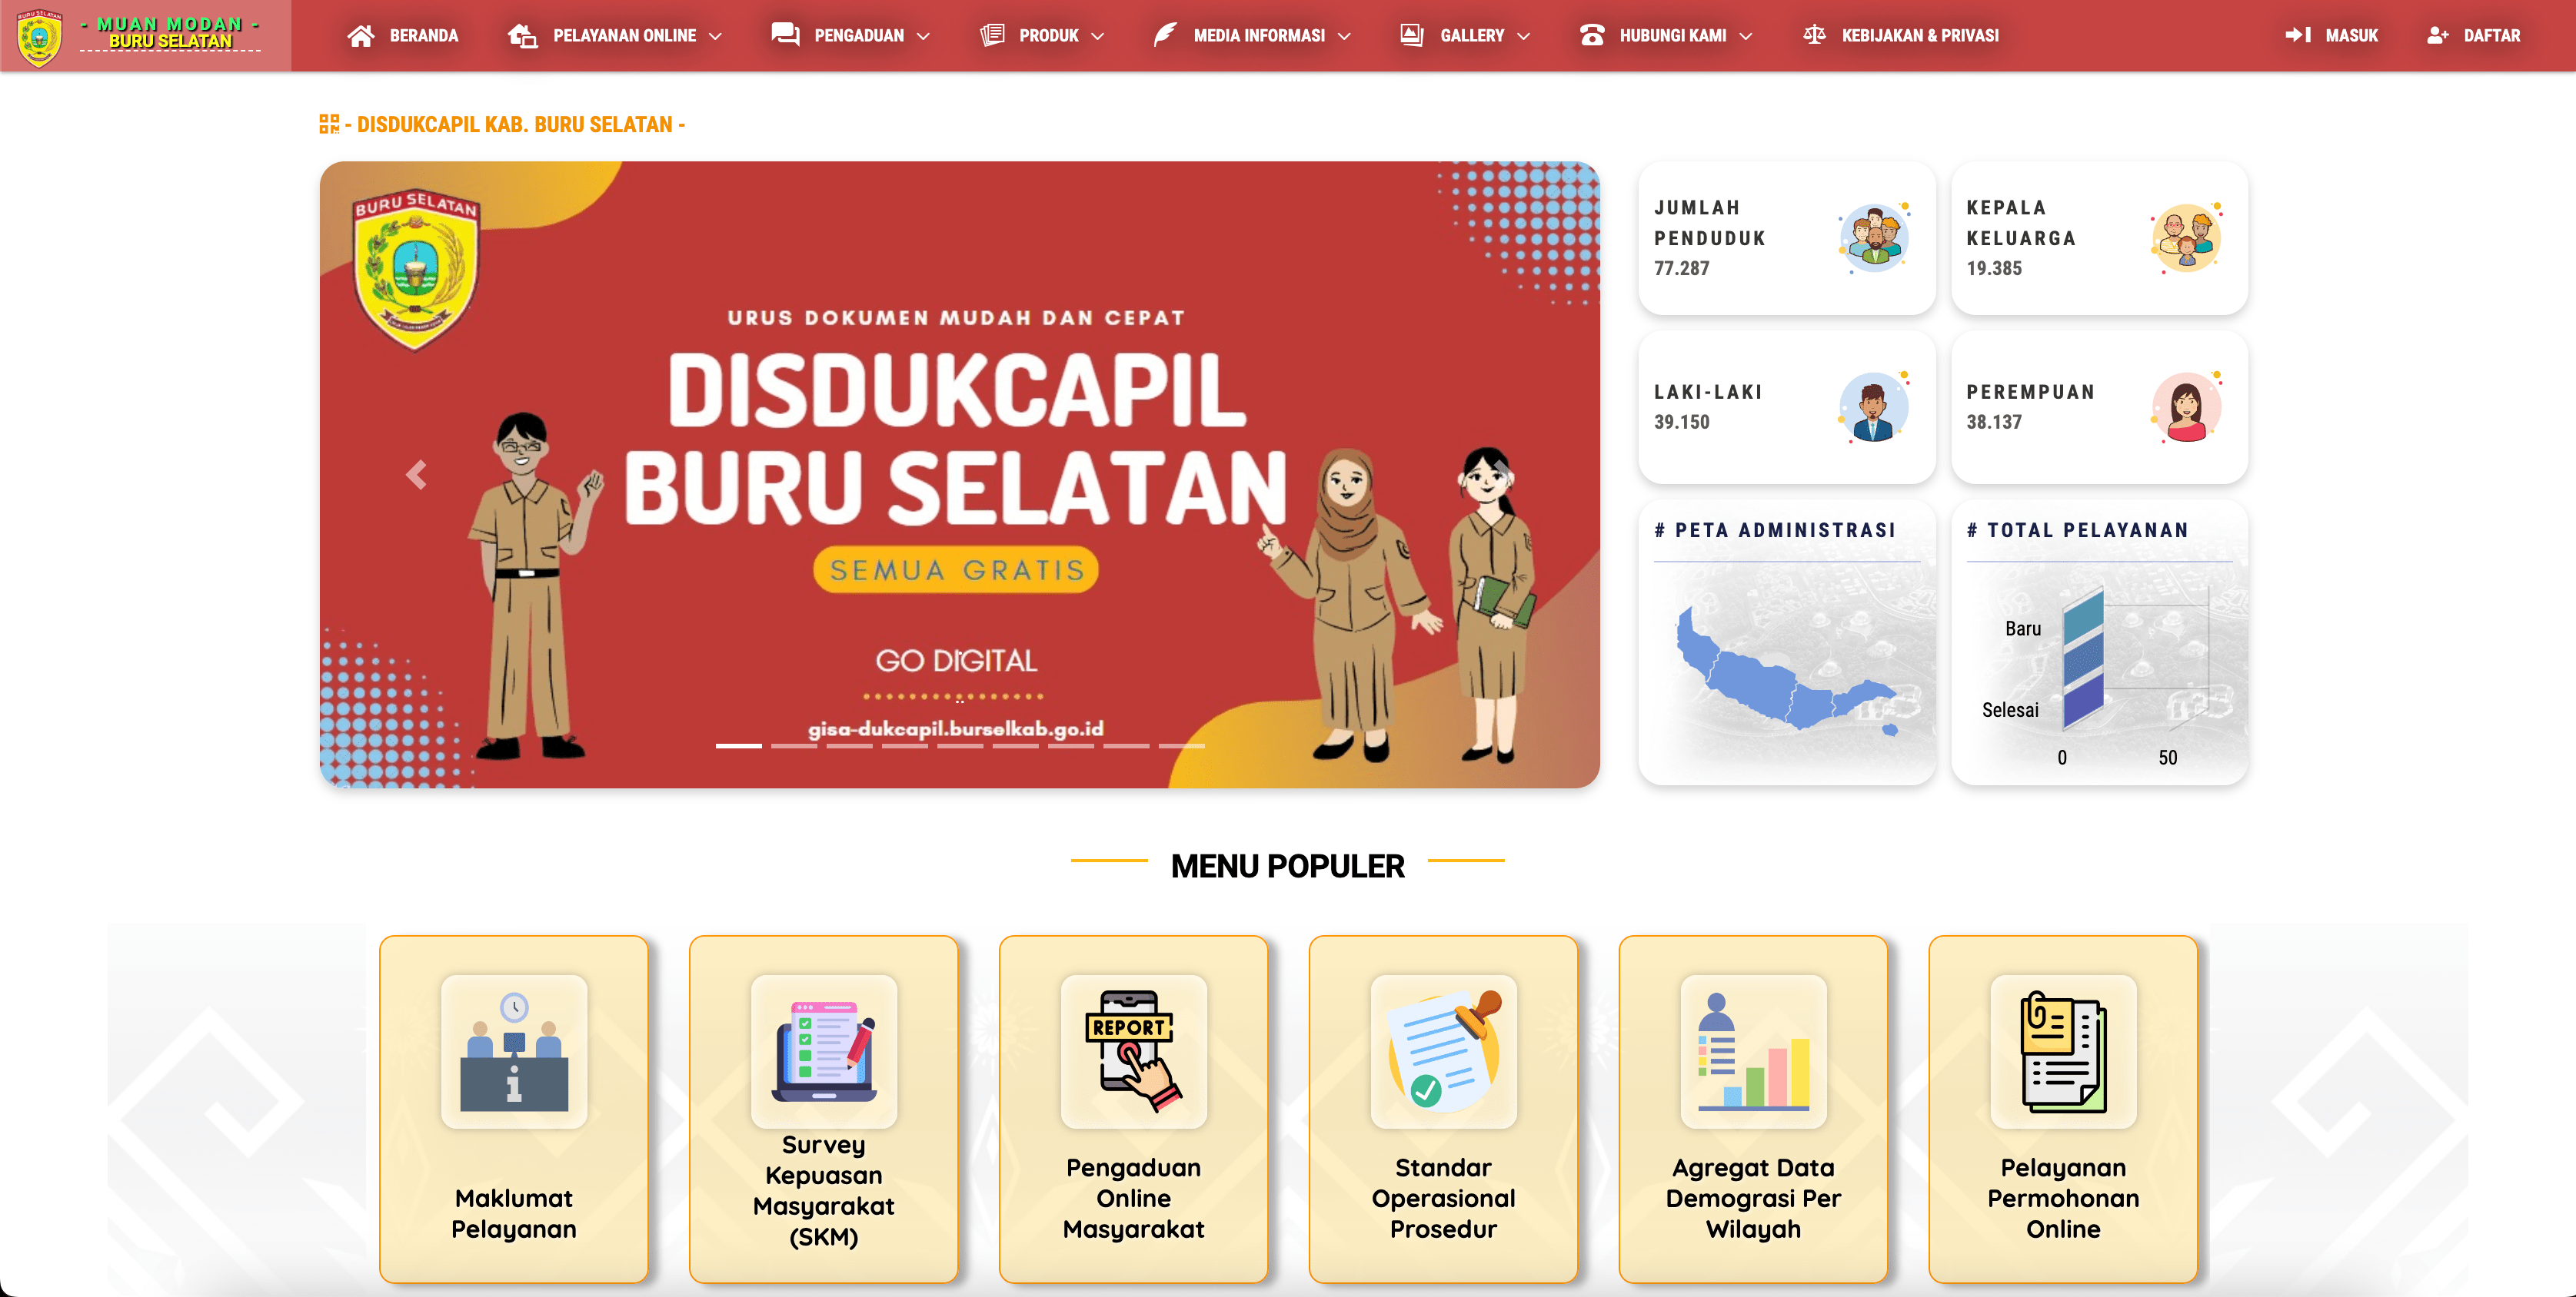Expand the Pengaduan dropdown menu

851,36
